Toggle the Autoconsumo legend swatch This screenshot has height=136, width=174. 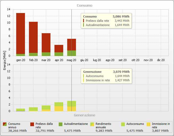pos(123,124)
